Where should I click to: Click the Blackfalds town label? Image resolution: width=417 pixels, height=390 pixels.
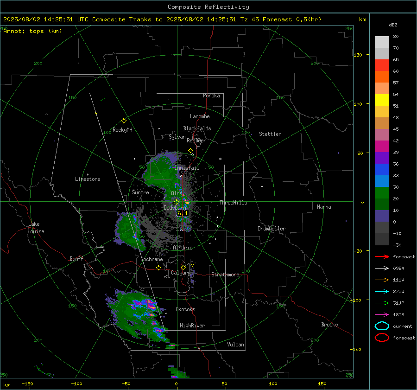point(197,128)
